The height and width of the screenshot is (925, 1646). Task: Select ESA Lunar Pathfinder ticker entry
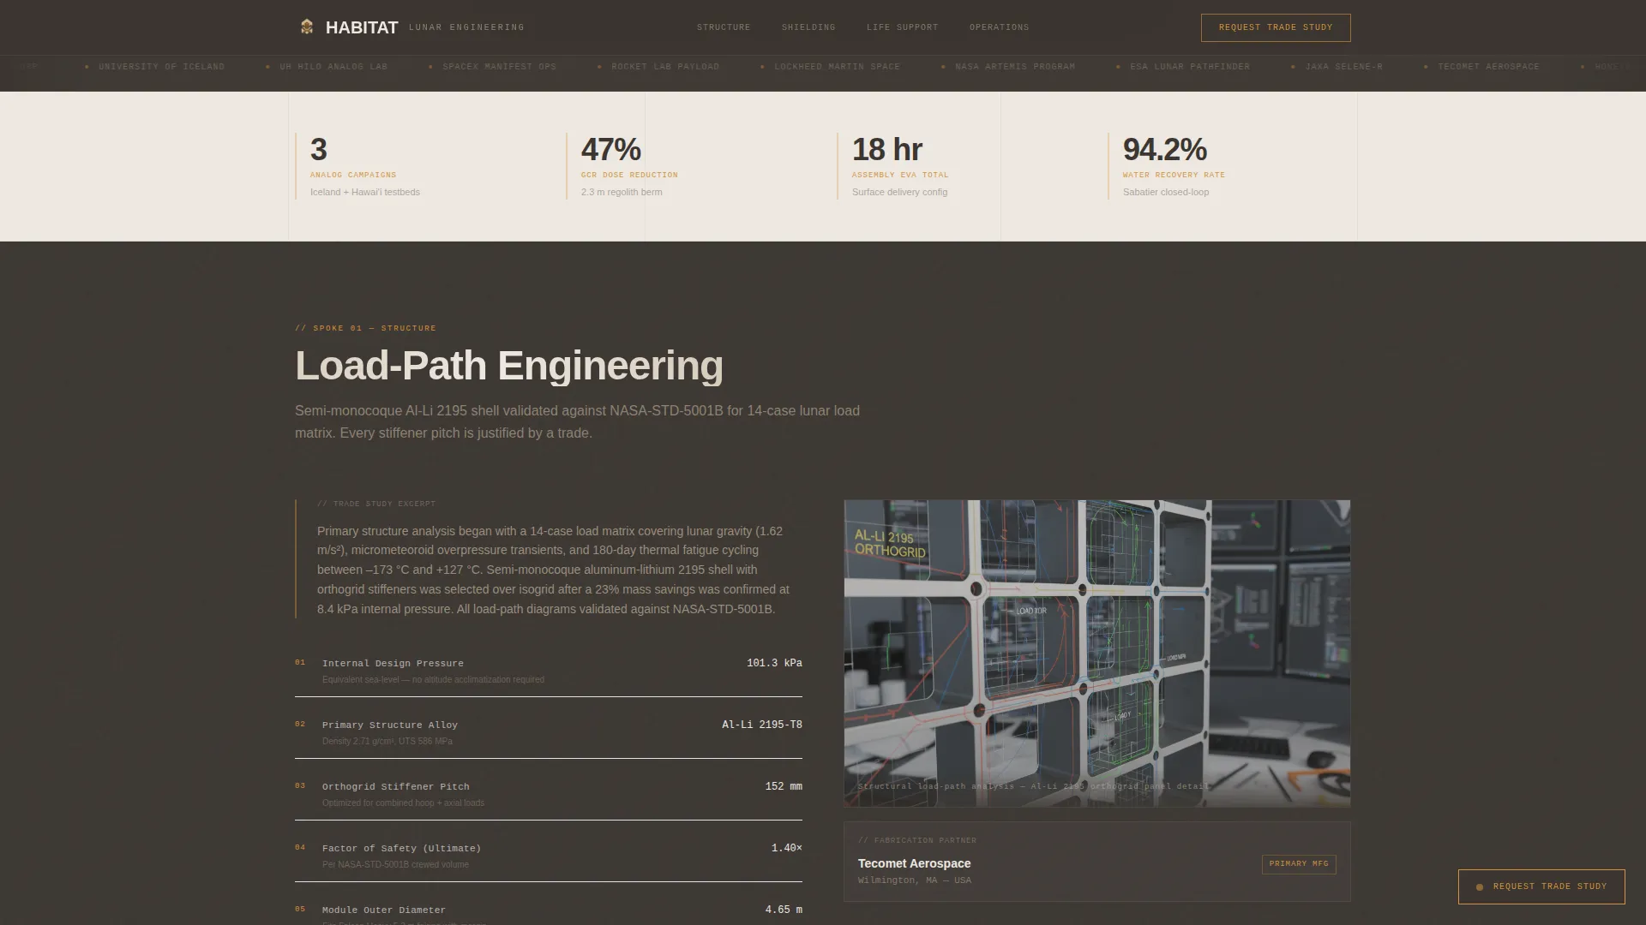[x=1190, y=67]
